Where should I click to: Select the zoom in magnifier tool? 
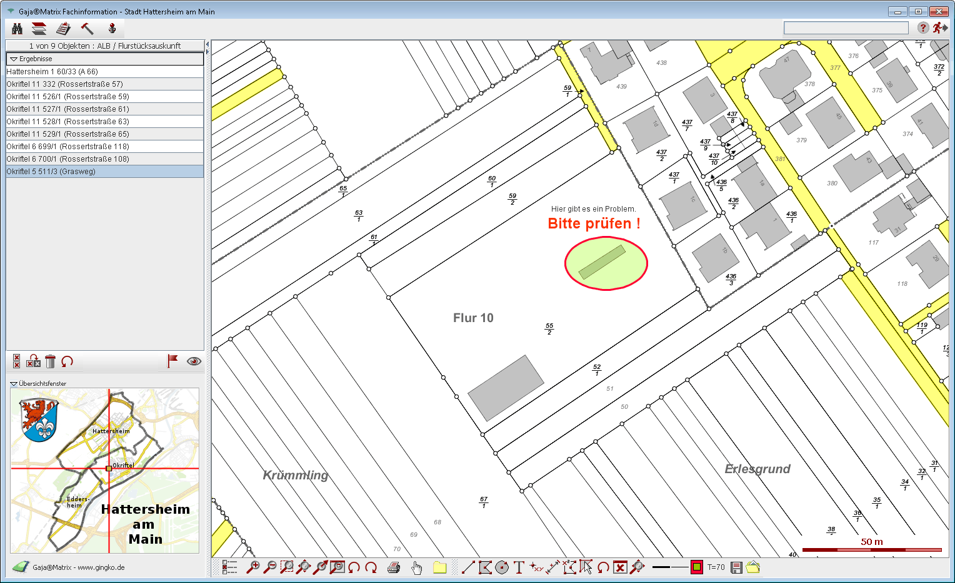pyautogui.click(x=253, y=567)
